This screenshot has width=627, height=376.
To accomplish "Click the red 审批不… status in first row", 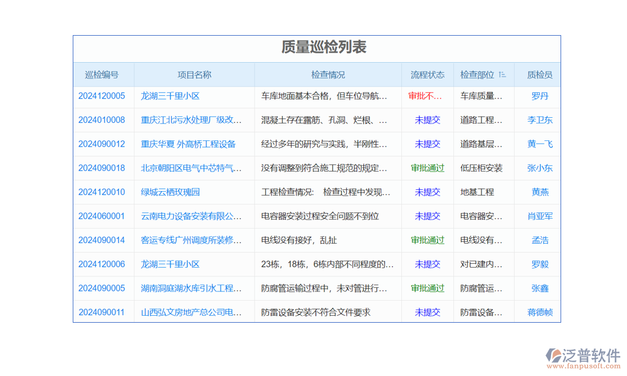I will (425, 96).
